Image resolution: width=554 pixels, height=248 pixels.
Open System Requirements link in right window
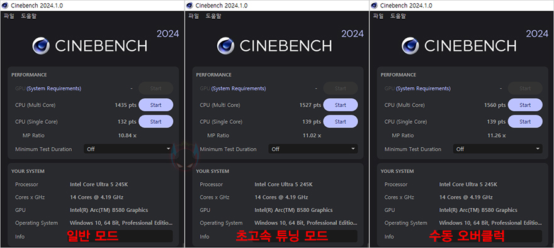pyautogui.click(x=423, y=89)
